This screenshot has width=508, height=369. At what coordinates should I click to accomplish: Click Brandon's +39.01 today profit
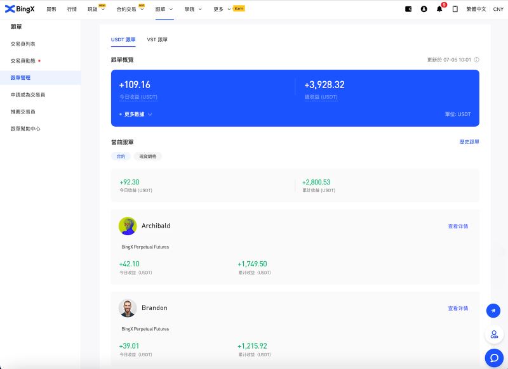129,346
